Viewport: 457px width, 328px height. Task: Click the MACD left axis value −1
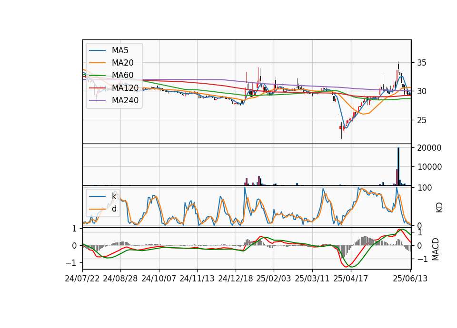tap(71, 263)
